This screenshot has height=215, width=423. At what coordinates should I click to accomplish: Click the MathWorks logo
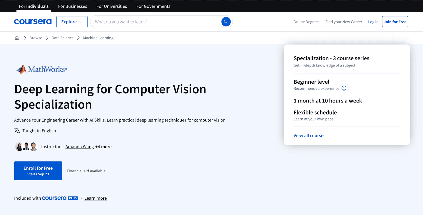pos(42,69)
